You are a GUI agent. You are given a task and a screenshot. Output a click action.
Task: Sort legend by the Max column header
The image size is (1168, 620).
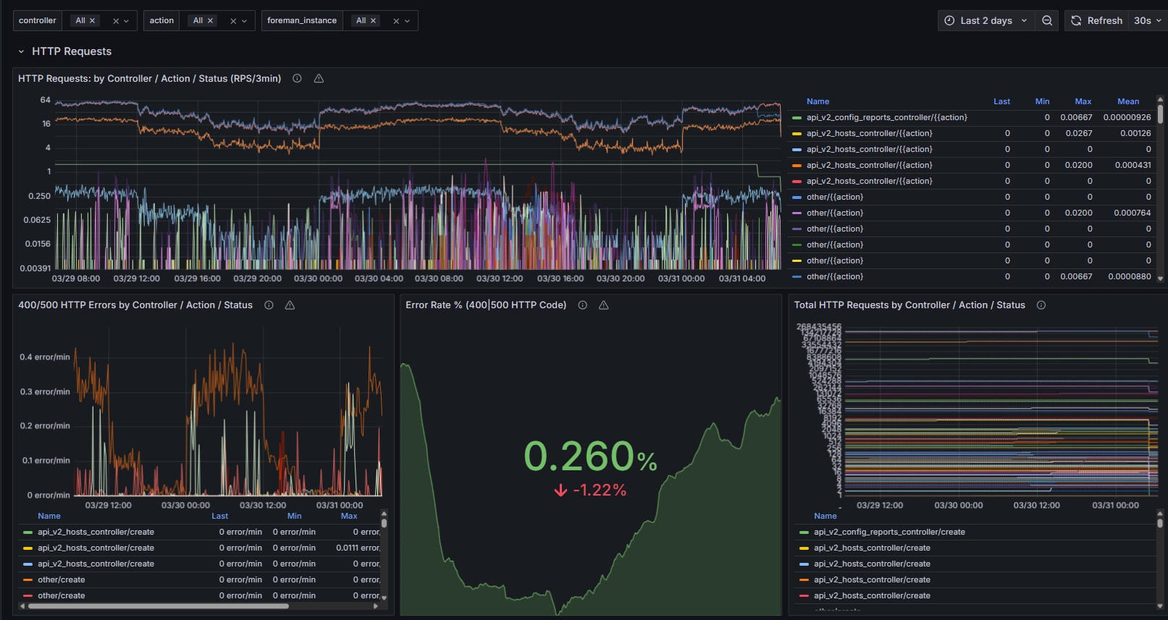click(x=1083, y=101)
